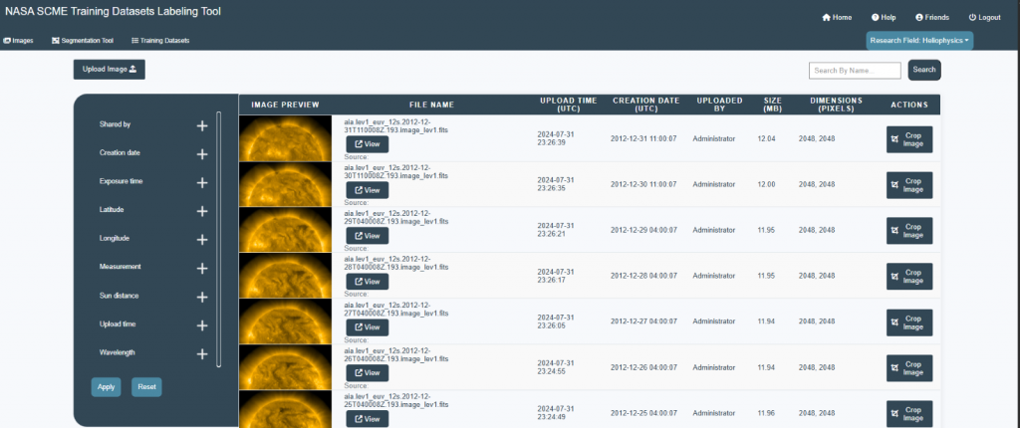This screenshot has height=428, width=1020.
Task: Expand the Wavelength filter plus icon
Action: point(202,354)
